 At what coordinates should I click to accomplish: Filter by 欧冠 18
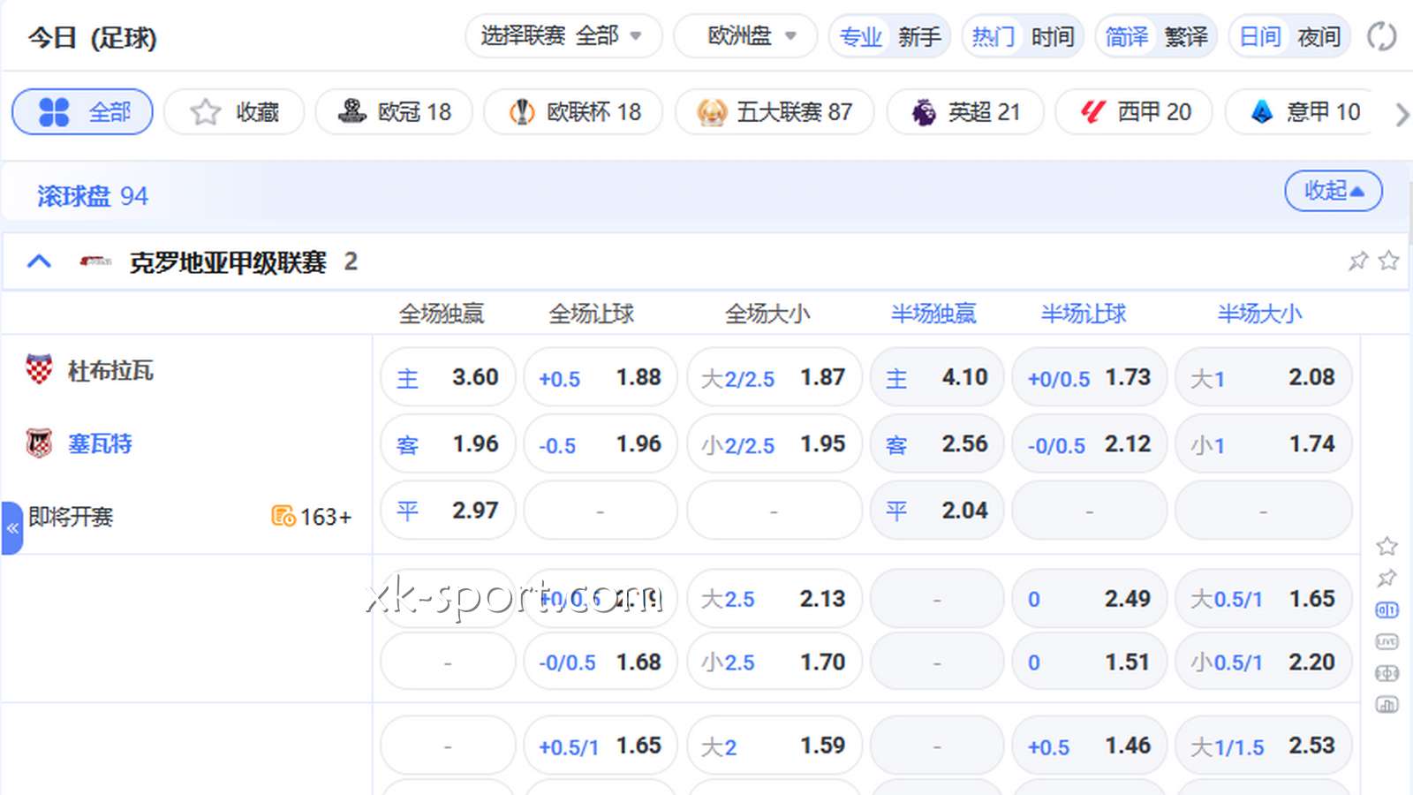click(394, 112)
